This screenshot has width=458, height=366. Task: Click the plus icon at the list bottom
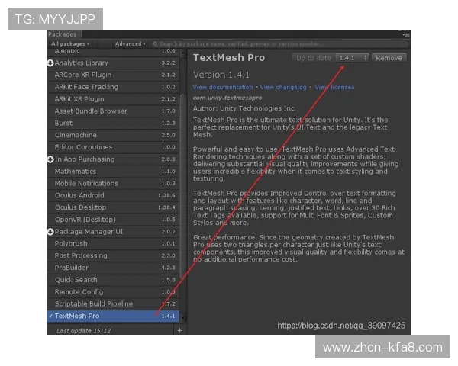coord(180,331)
